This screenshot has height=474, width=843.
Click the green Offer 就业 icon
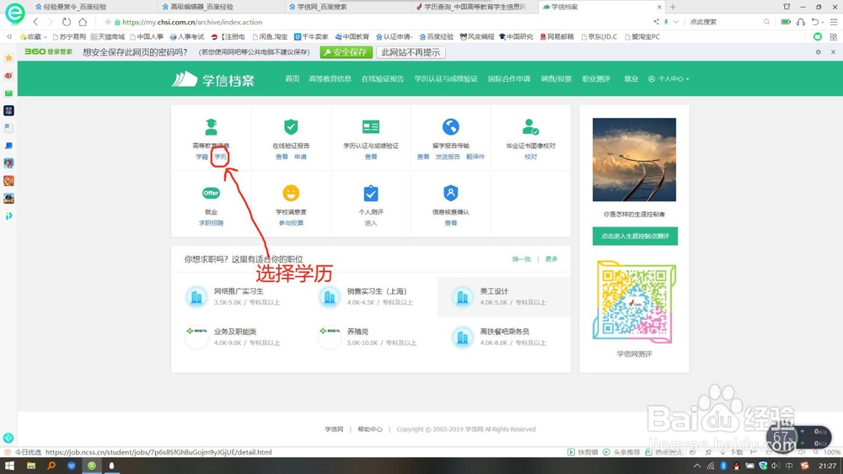coord(211,193)
